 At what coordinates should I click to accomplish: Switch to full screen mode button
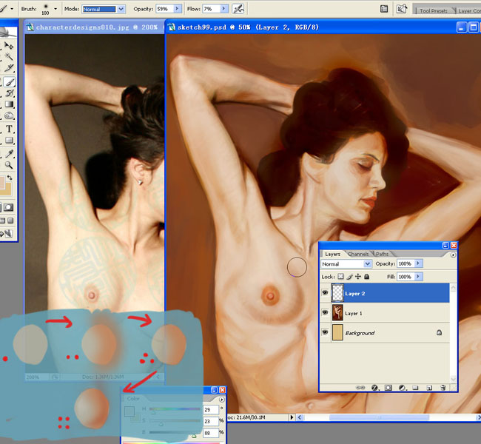coord(10,221)
